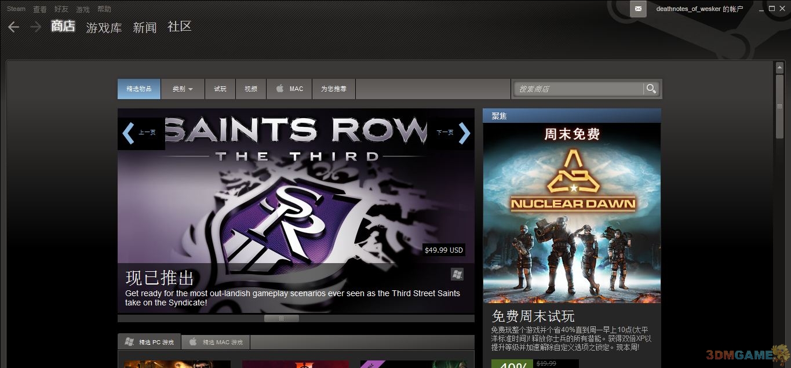Switch to 商店 section

pyautogui.click(x=63, y=26)
